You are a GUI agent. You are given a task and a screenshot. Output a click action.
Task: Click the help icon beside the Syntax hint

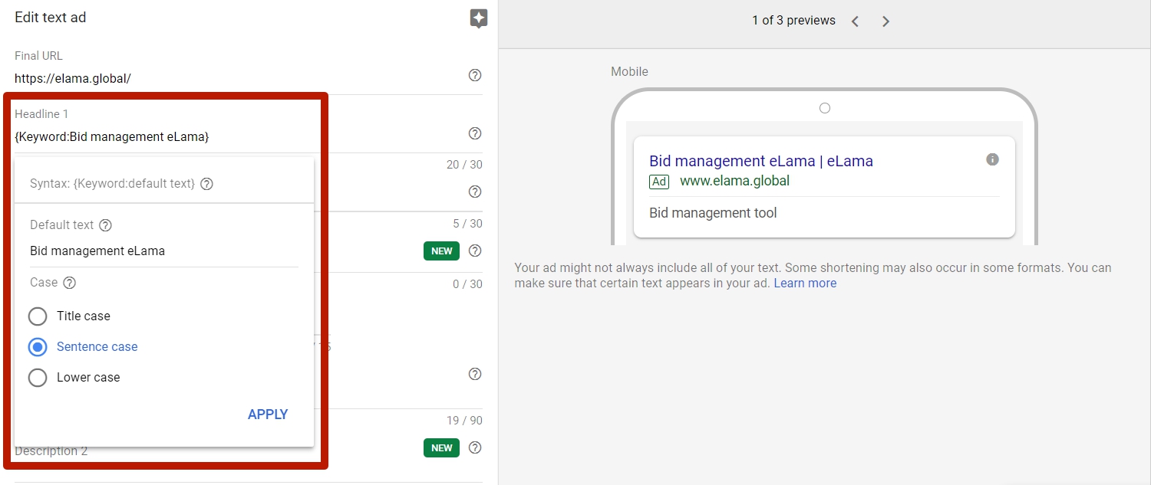[x=206, y=184]
